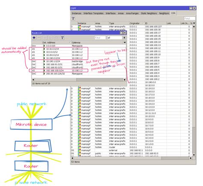
Task: Select the route arrow icon for 0.0.0.0/0
Action: point(44,46)
